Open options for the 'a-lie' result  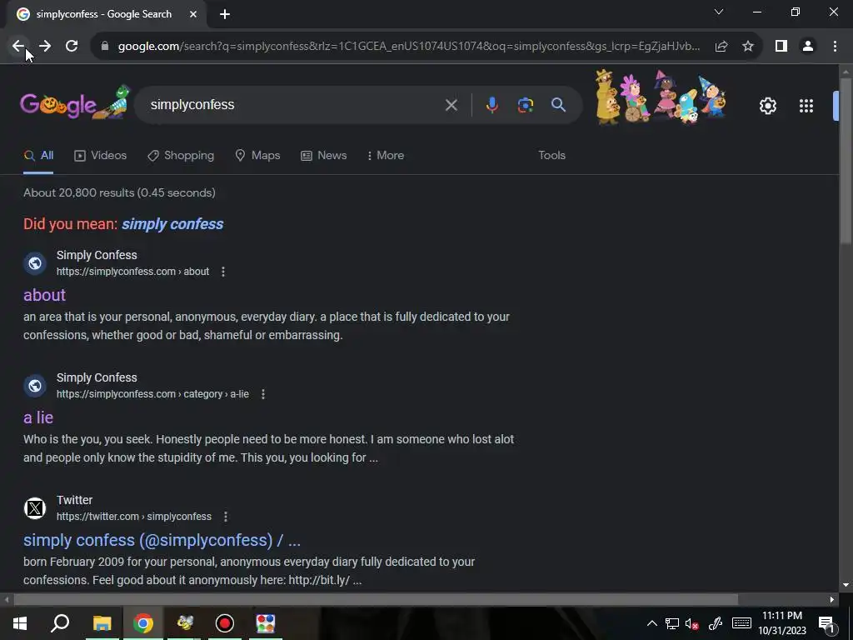pyautogui.click(x=263, y=394)
